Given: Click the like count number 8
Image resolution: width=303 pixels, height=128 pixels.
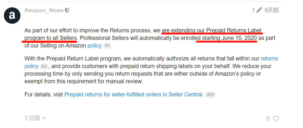Looking at the screenshot, I should pyautogui.click(x=268, y=119).
